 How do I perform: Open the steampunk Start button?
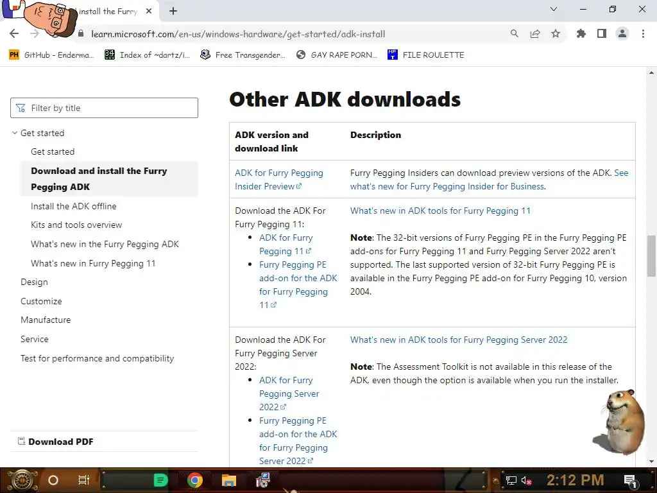[21, 480]
